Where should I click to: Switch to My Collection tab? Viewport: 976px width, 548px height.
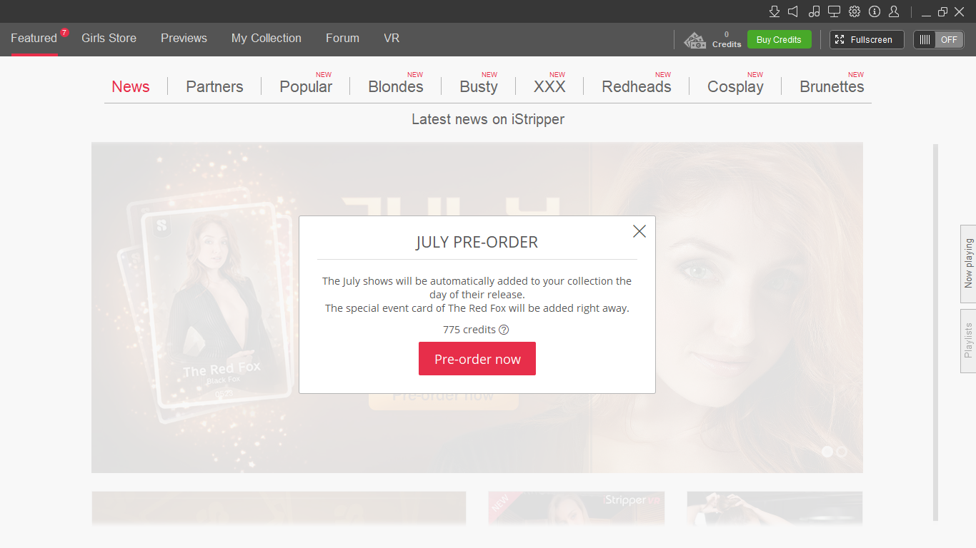coord(266,39)
